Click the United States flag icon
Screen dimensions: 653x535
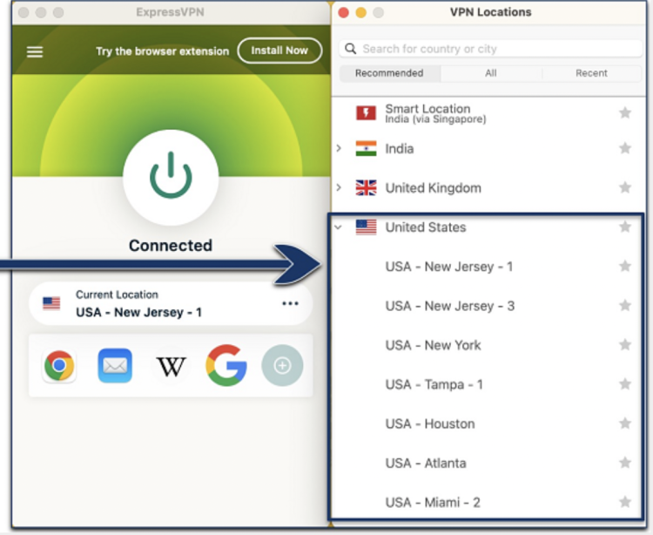coord(366,227)
